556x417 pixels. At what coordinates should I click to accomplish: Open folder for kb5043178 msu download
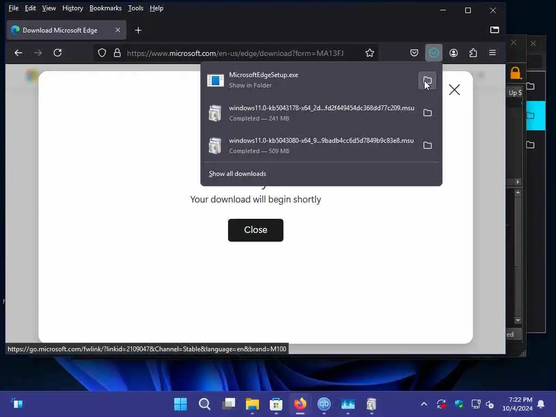[427, 113]
